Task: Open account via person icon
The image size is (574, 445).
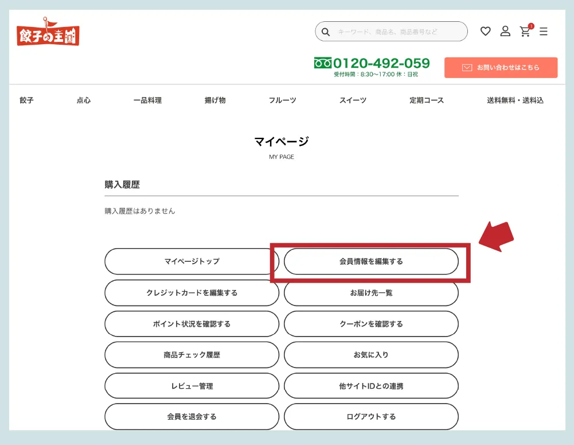Action: click(x=505, y=31)
